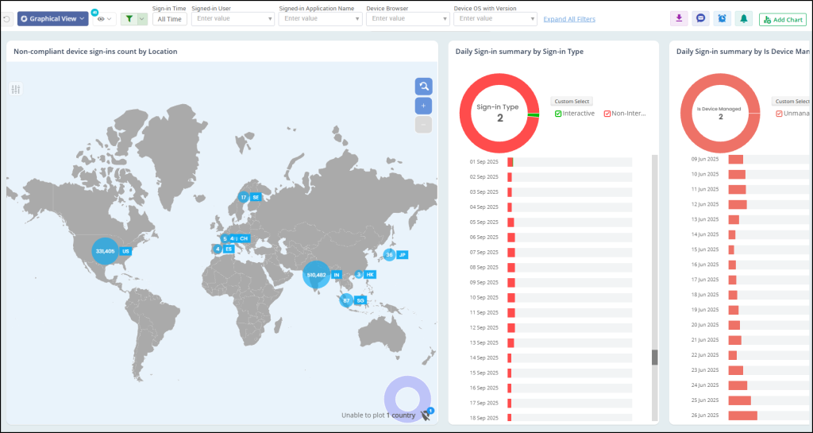813x433 pixels.
Task: Select the ES map marker label
Action: tap(229, 249)
